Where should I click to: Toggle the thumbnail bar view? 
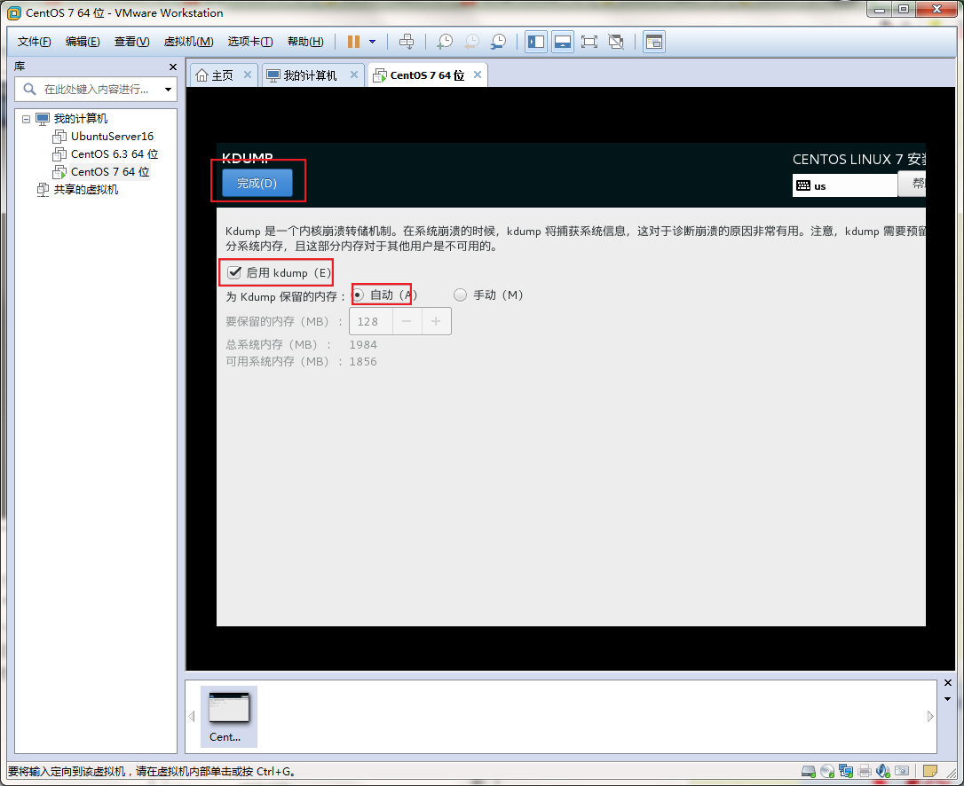tap(563, 42)
